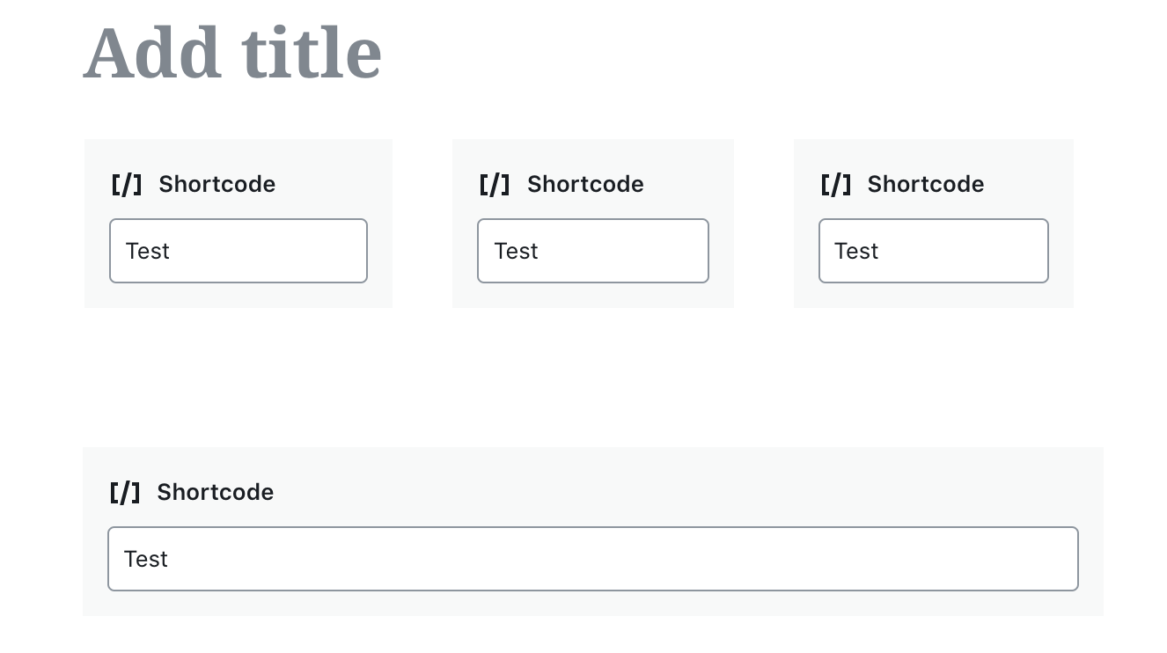Click the Shortcode bracket icon in the full-width block

pyautogui.click(x=125, y=492)
